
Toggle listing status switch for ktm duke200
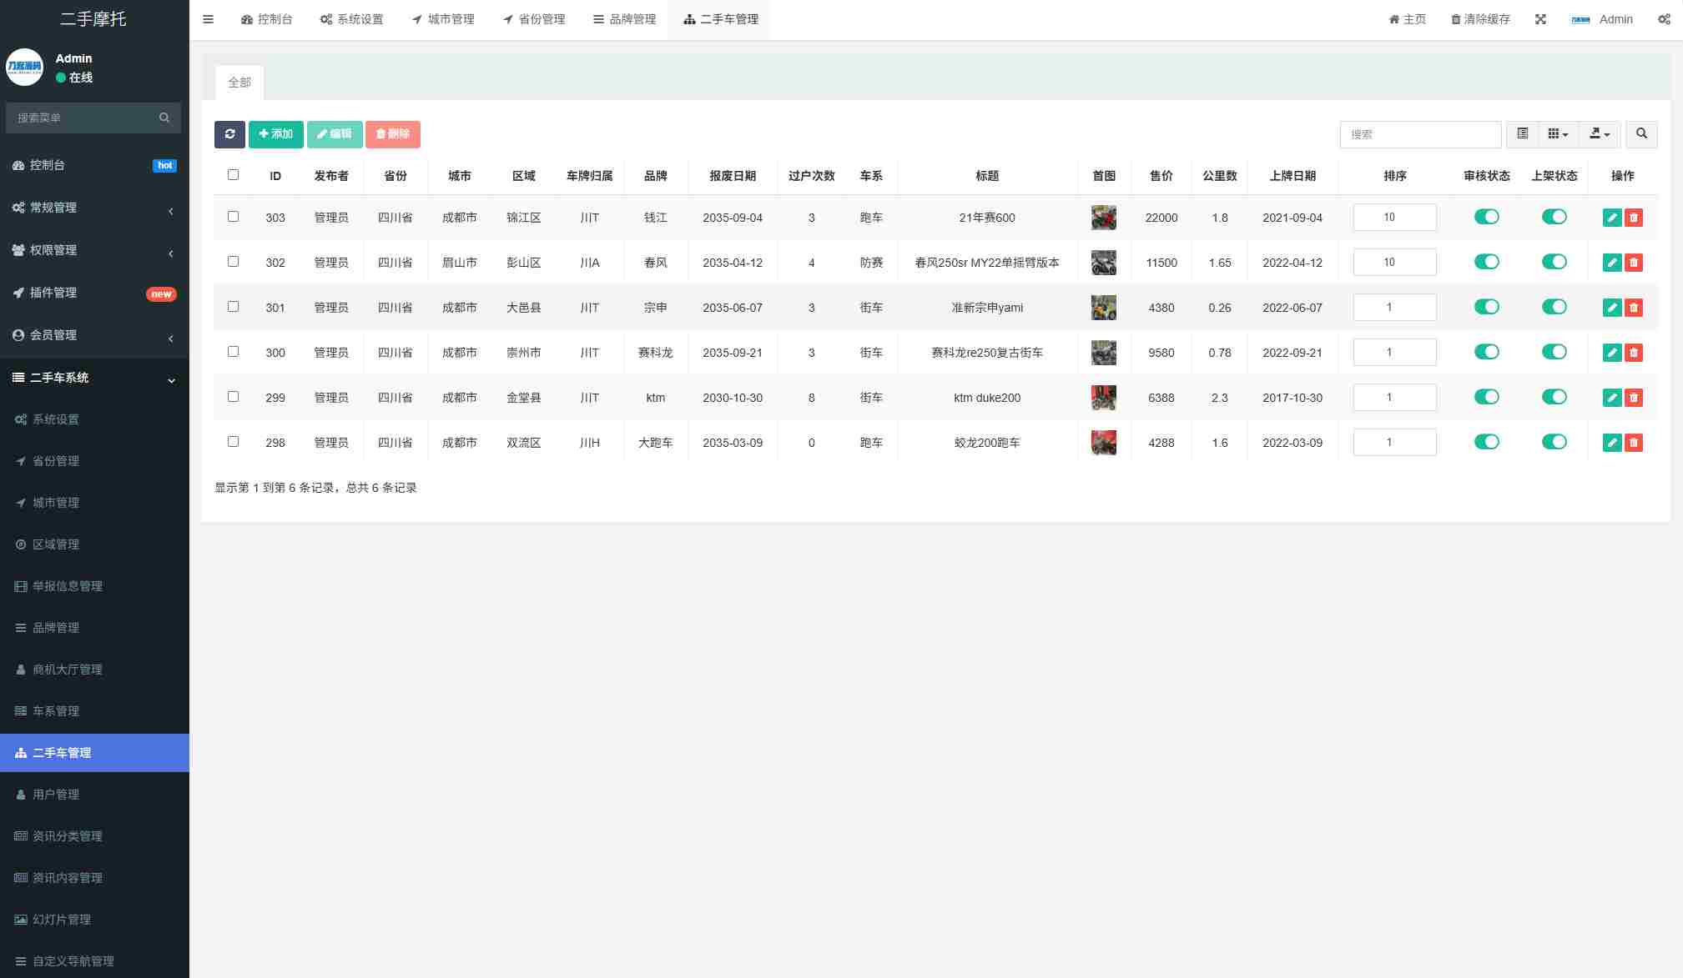[x=1554, y=397]
